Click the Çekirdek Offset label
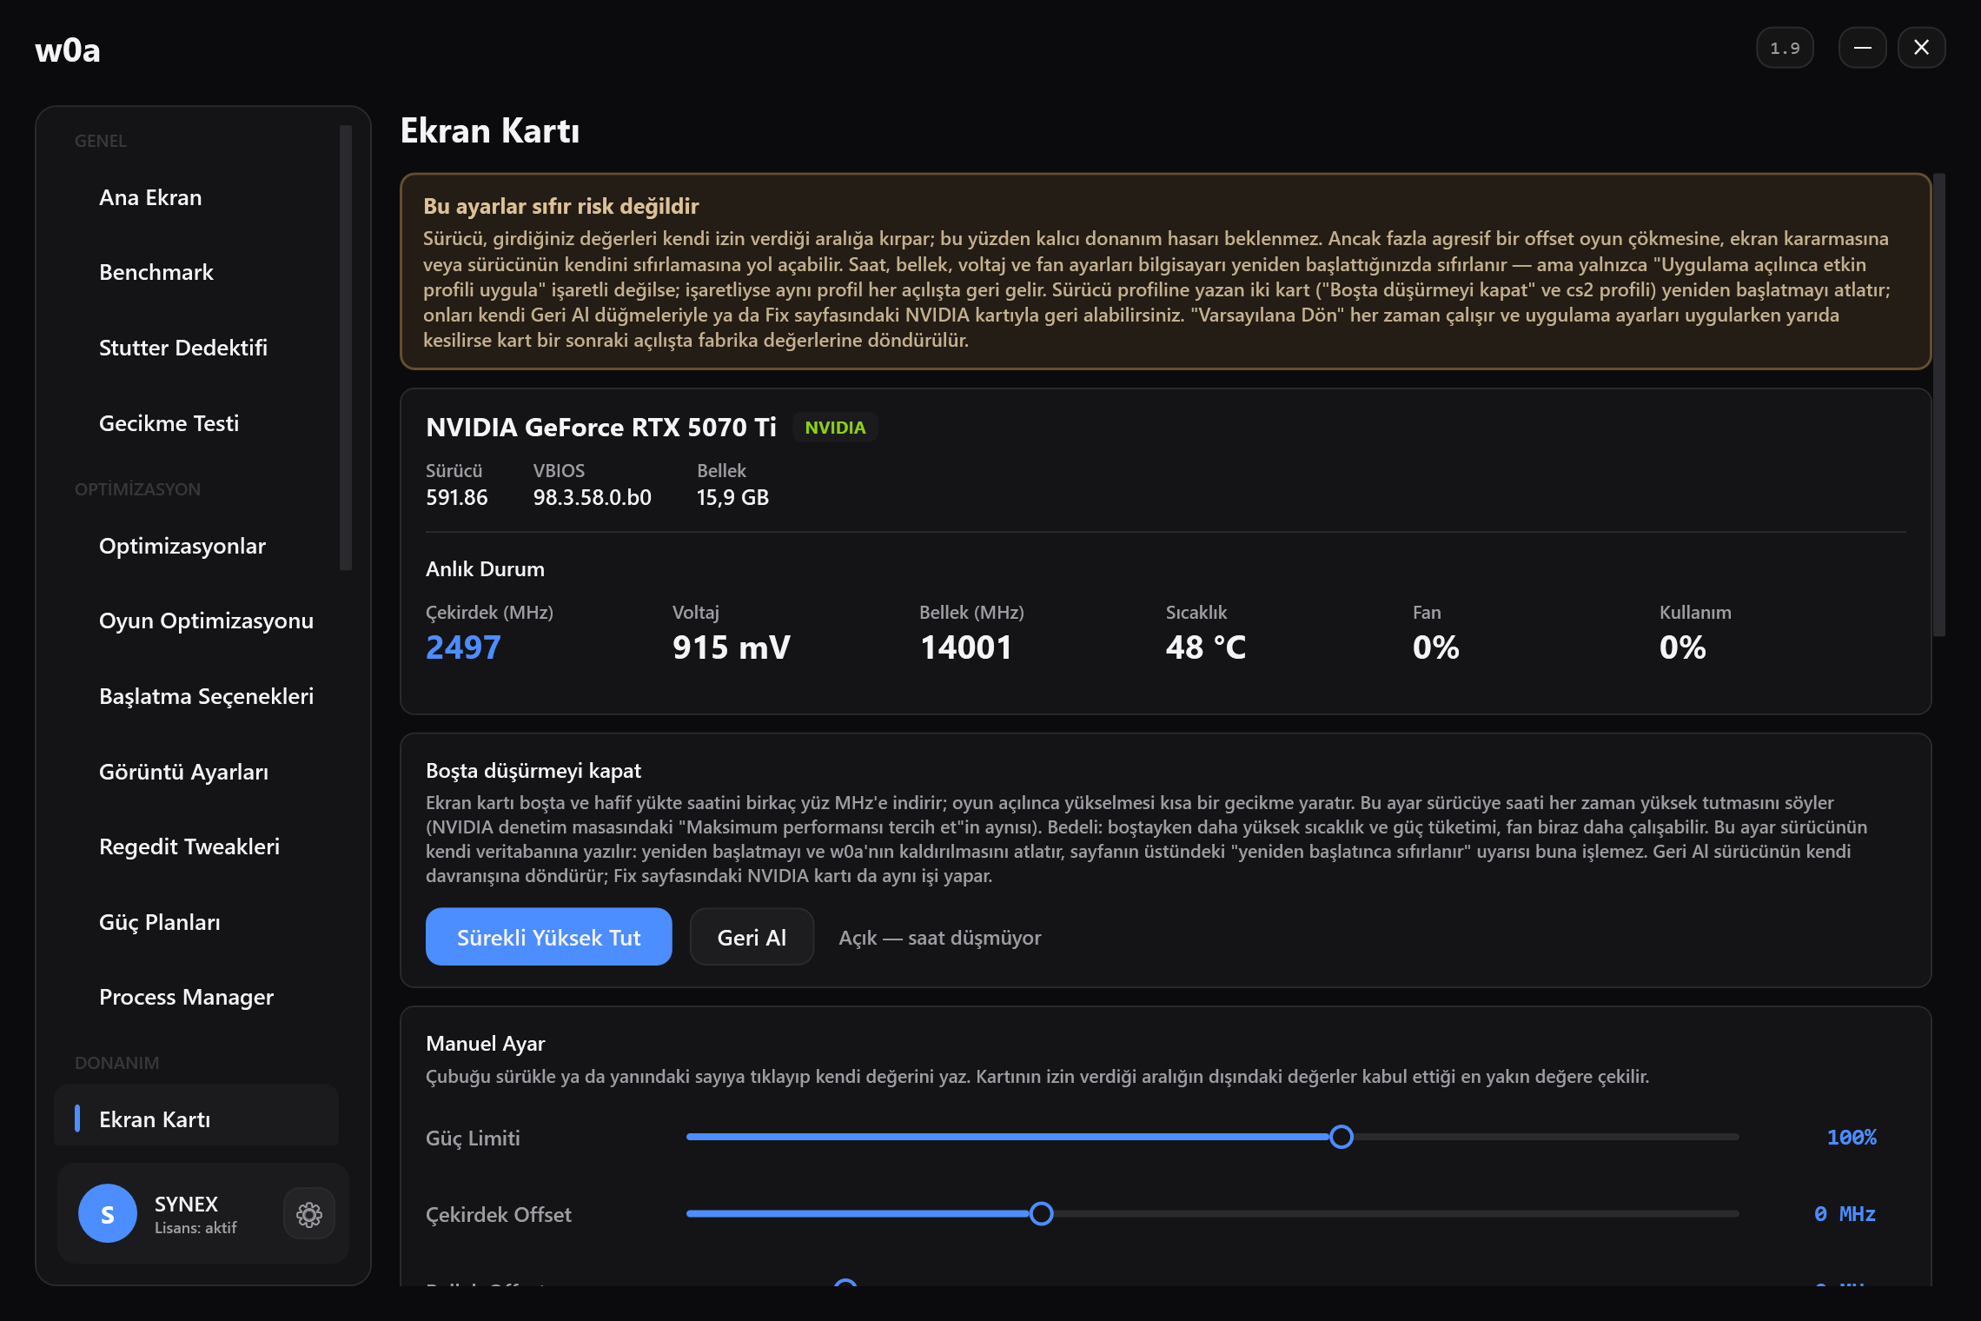This screenshot has height=1321, width=1981. [498, 1215]
